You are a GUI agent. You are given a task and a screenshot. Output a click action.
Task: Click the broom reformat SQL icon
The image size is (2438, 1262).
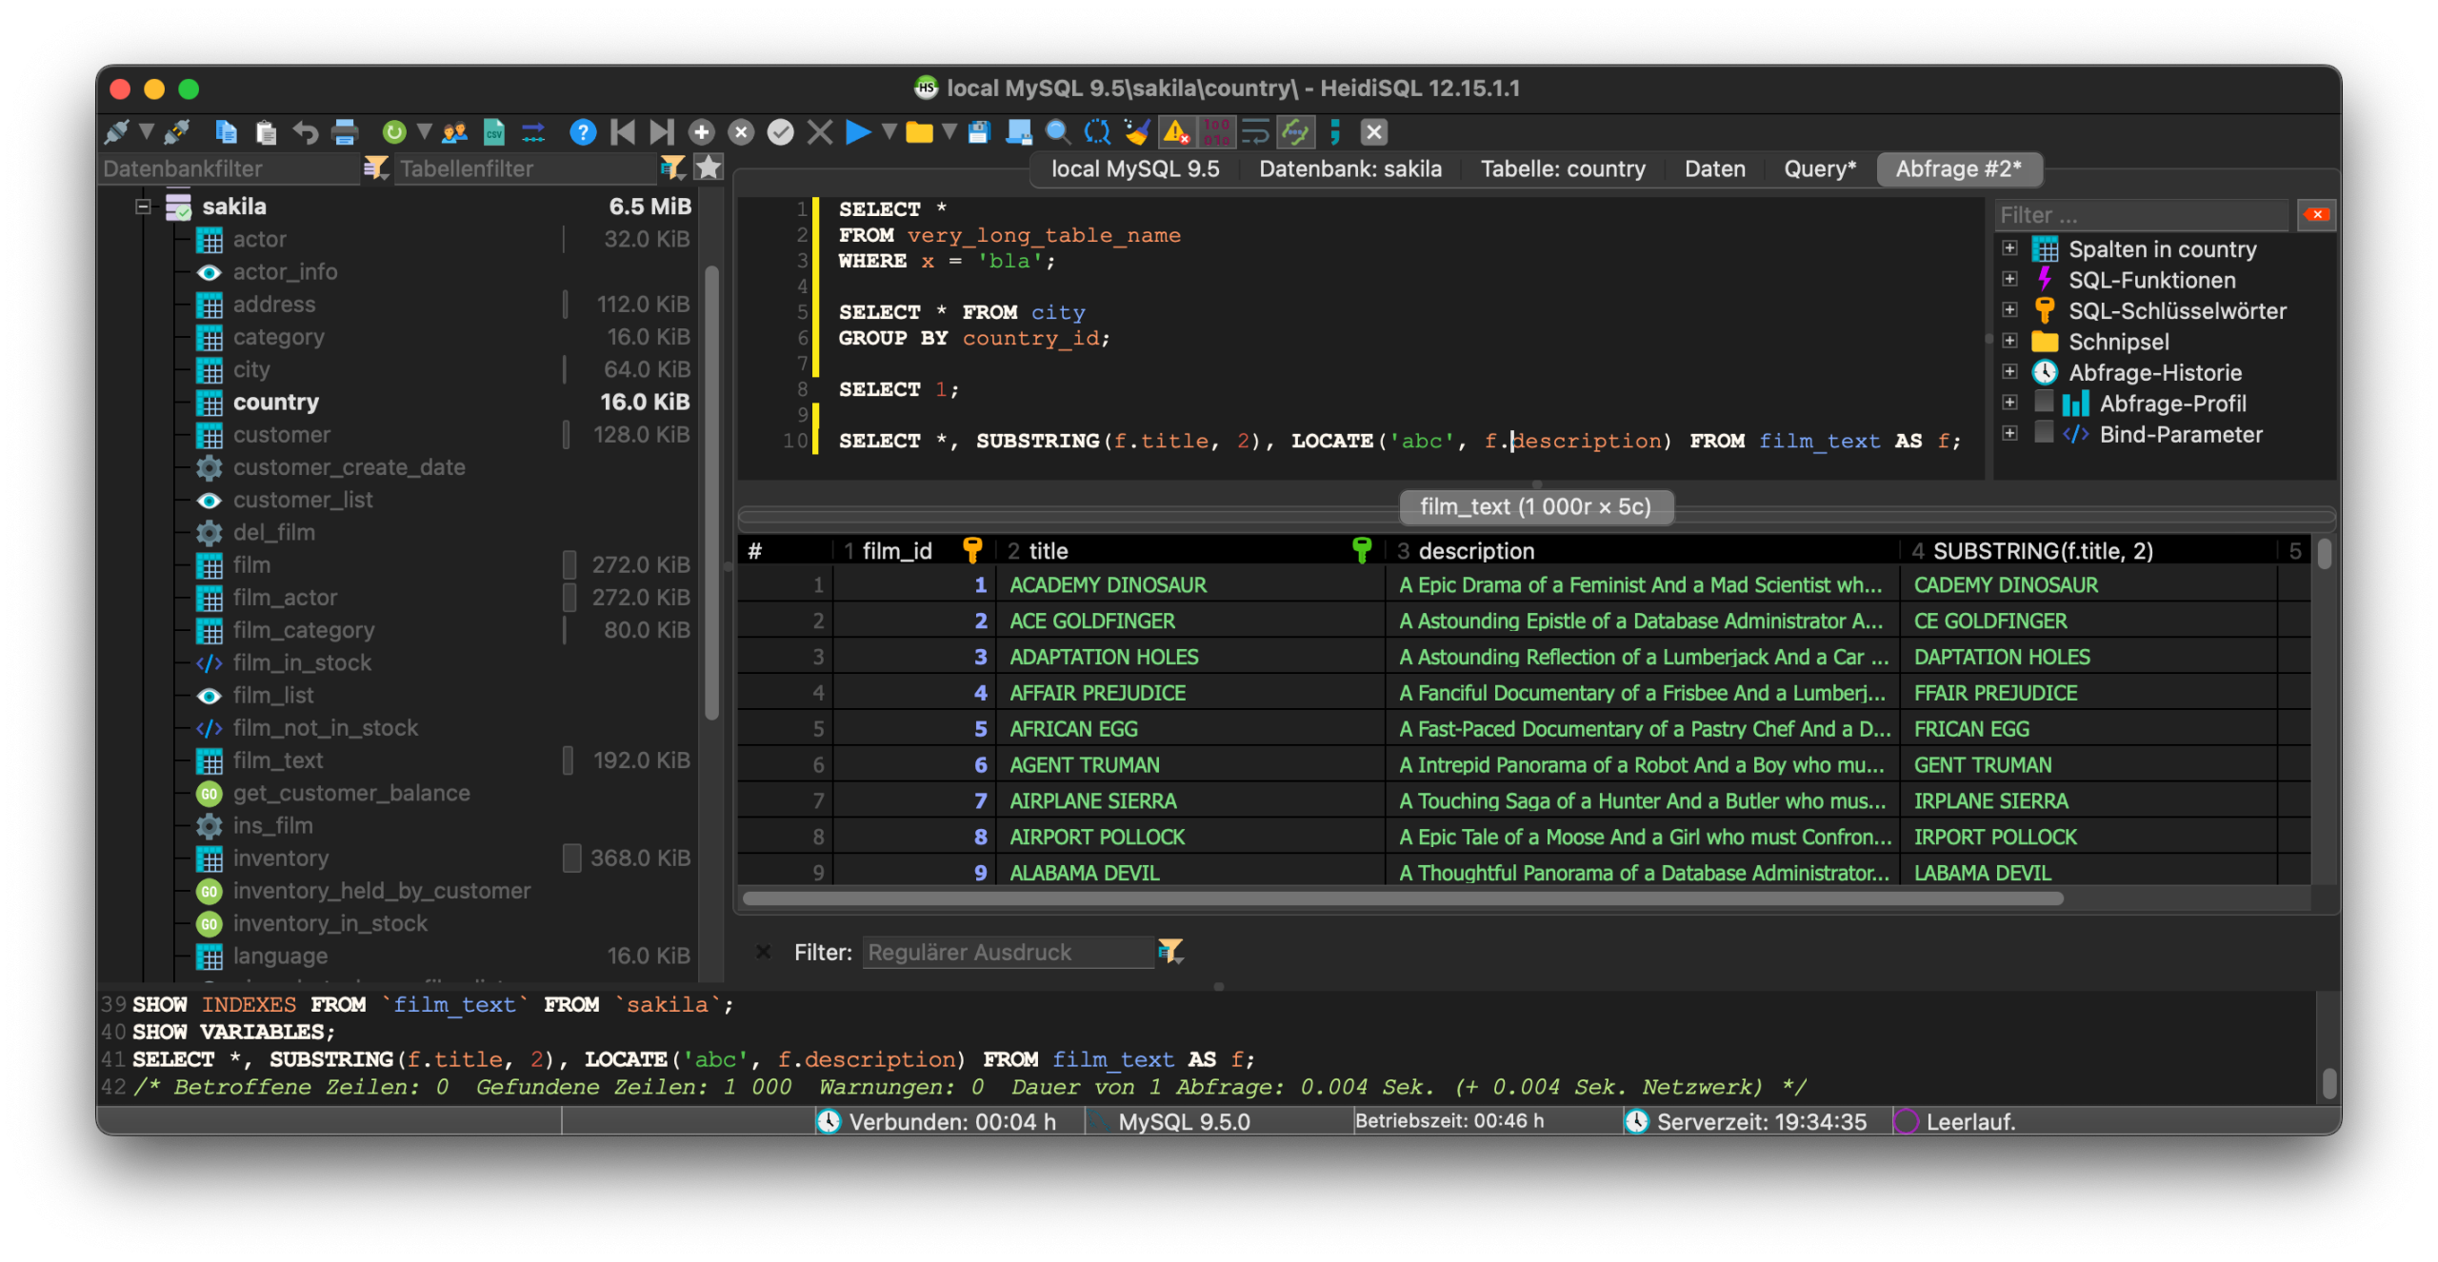tap(1136, 131)
